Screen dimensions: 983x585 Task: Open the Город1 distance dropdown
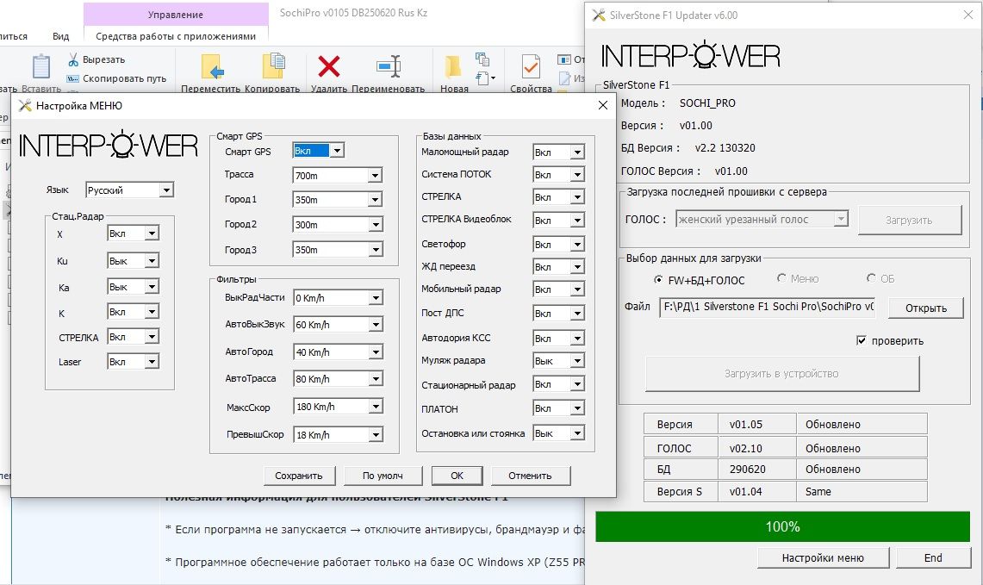click(x=375, y=199)
